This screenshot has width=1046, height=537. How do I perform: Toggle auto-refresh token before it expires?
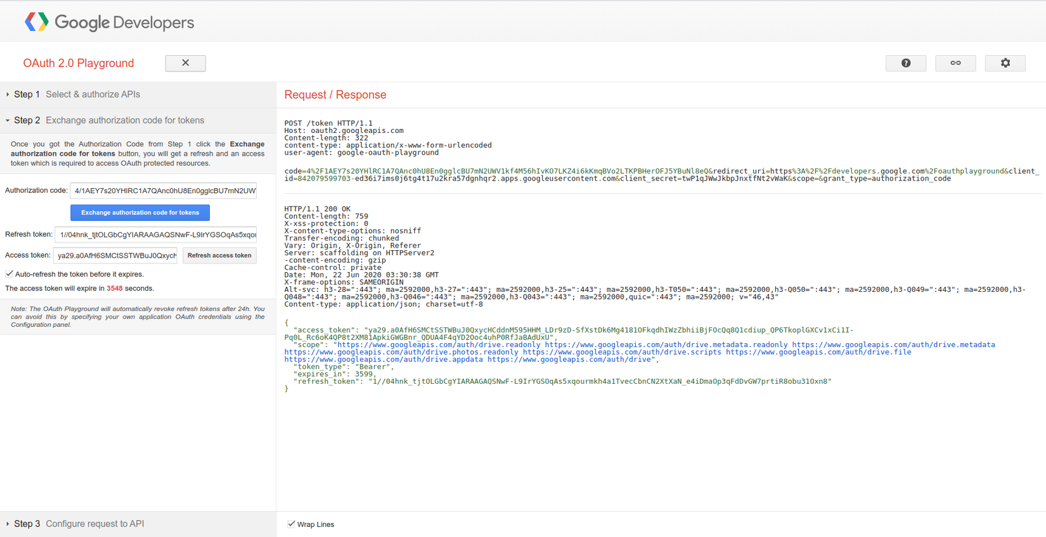tap(10, 274)
